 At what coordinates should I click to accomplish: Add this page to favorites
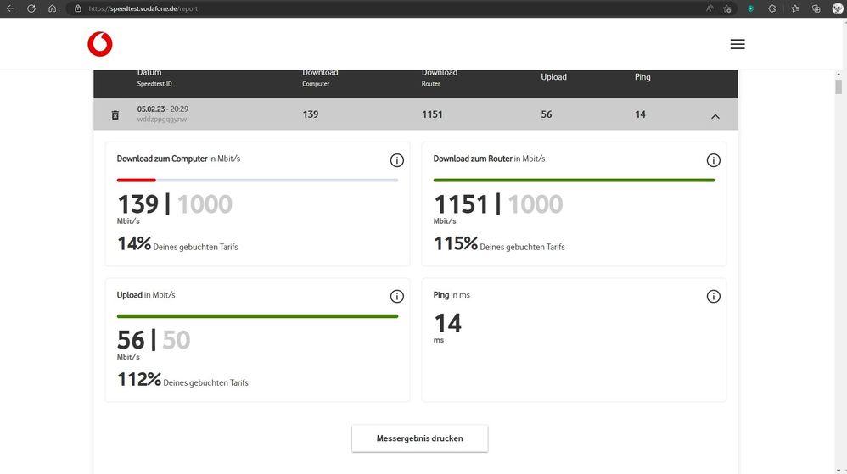727,8
